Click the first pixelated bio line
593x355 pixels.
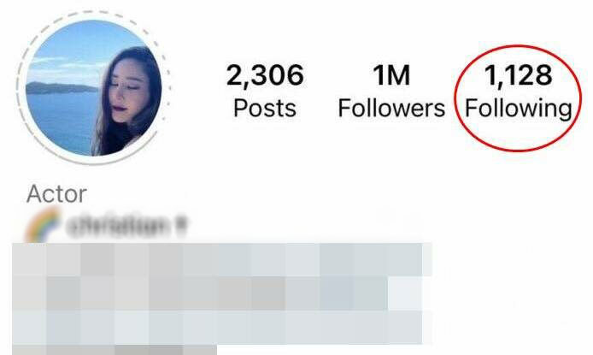point(222,260)
